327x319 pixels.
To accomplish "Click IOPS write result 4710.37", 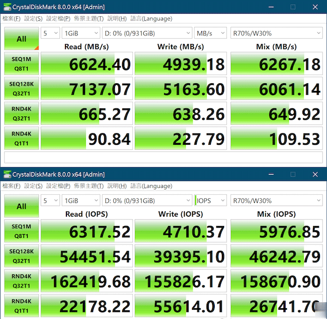I will (x=180, y=231).
